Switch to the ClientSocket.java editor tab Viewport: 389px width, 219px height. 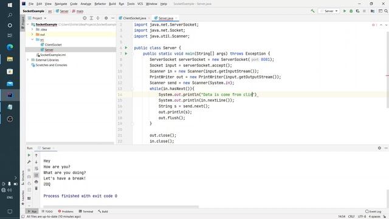(134, 18)
